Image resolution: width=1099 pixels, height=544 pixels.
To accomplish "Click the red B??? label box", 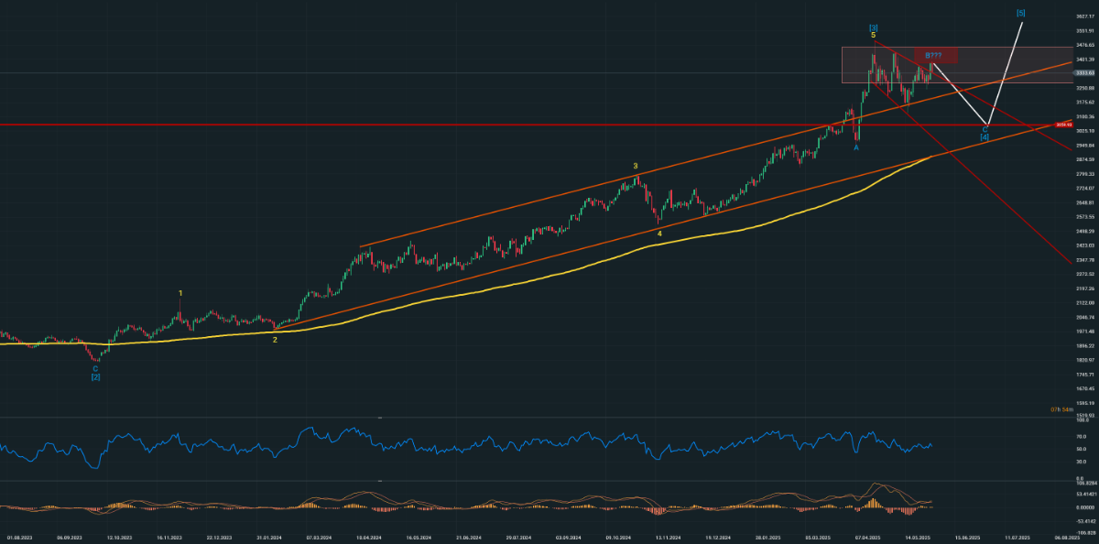I will pos(934,56).
